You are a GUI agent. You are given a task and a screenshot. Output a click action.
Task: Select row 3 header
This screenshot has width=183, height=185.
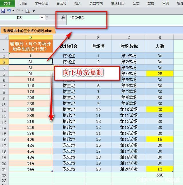pyautogui.click(x=4, y=62)
